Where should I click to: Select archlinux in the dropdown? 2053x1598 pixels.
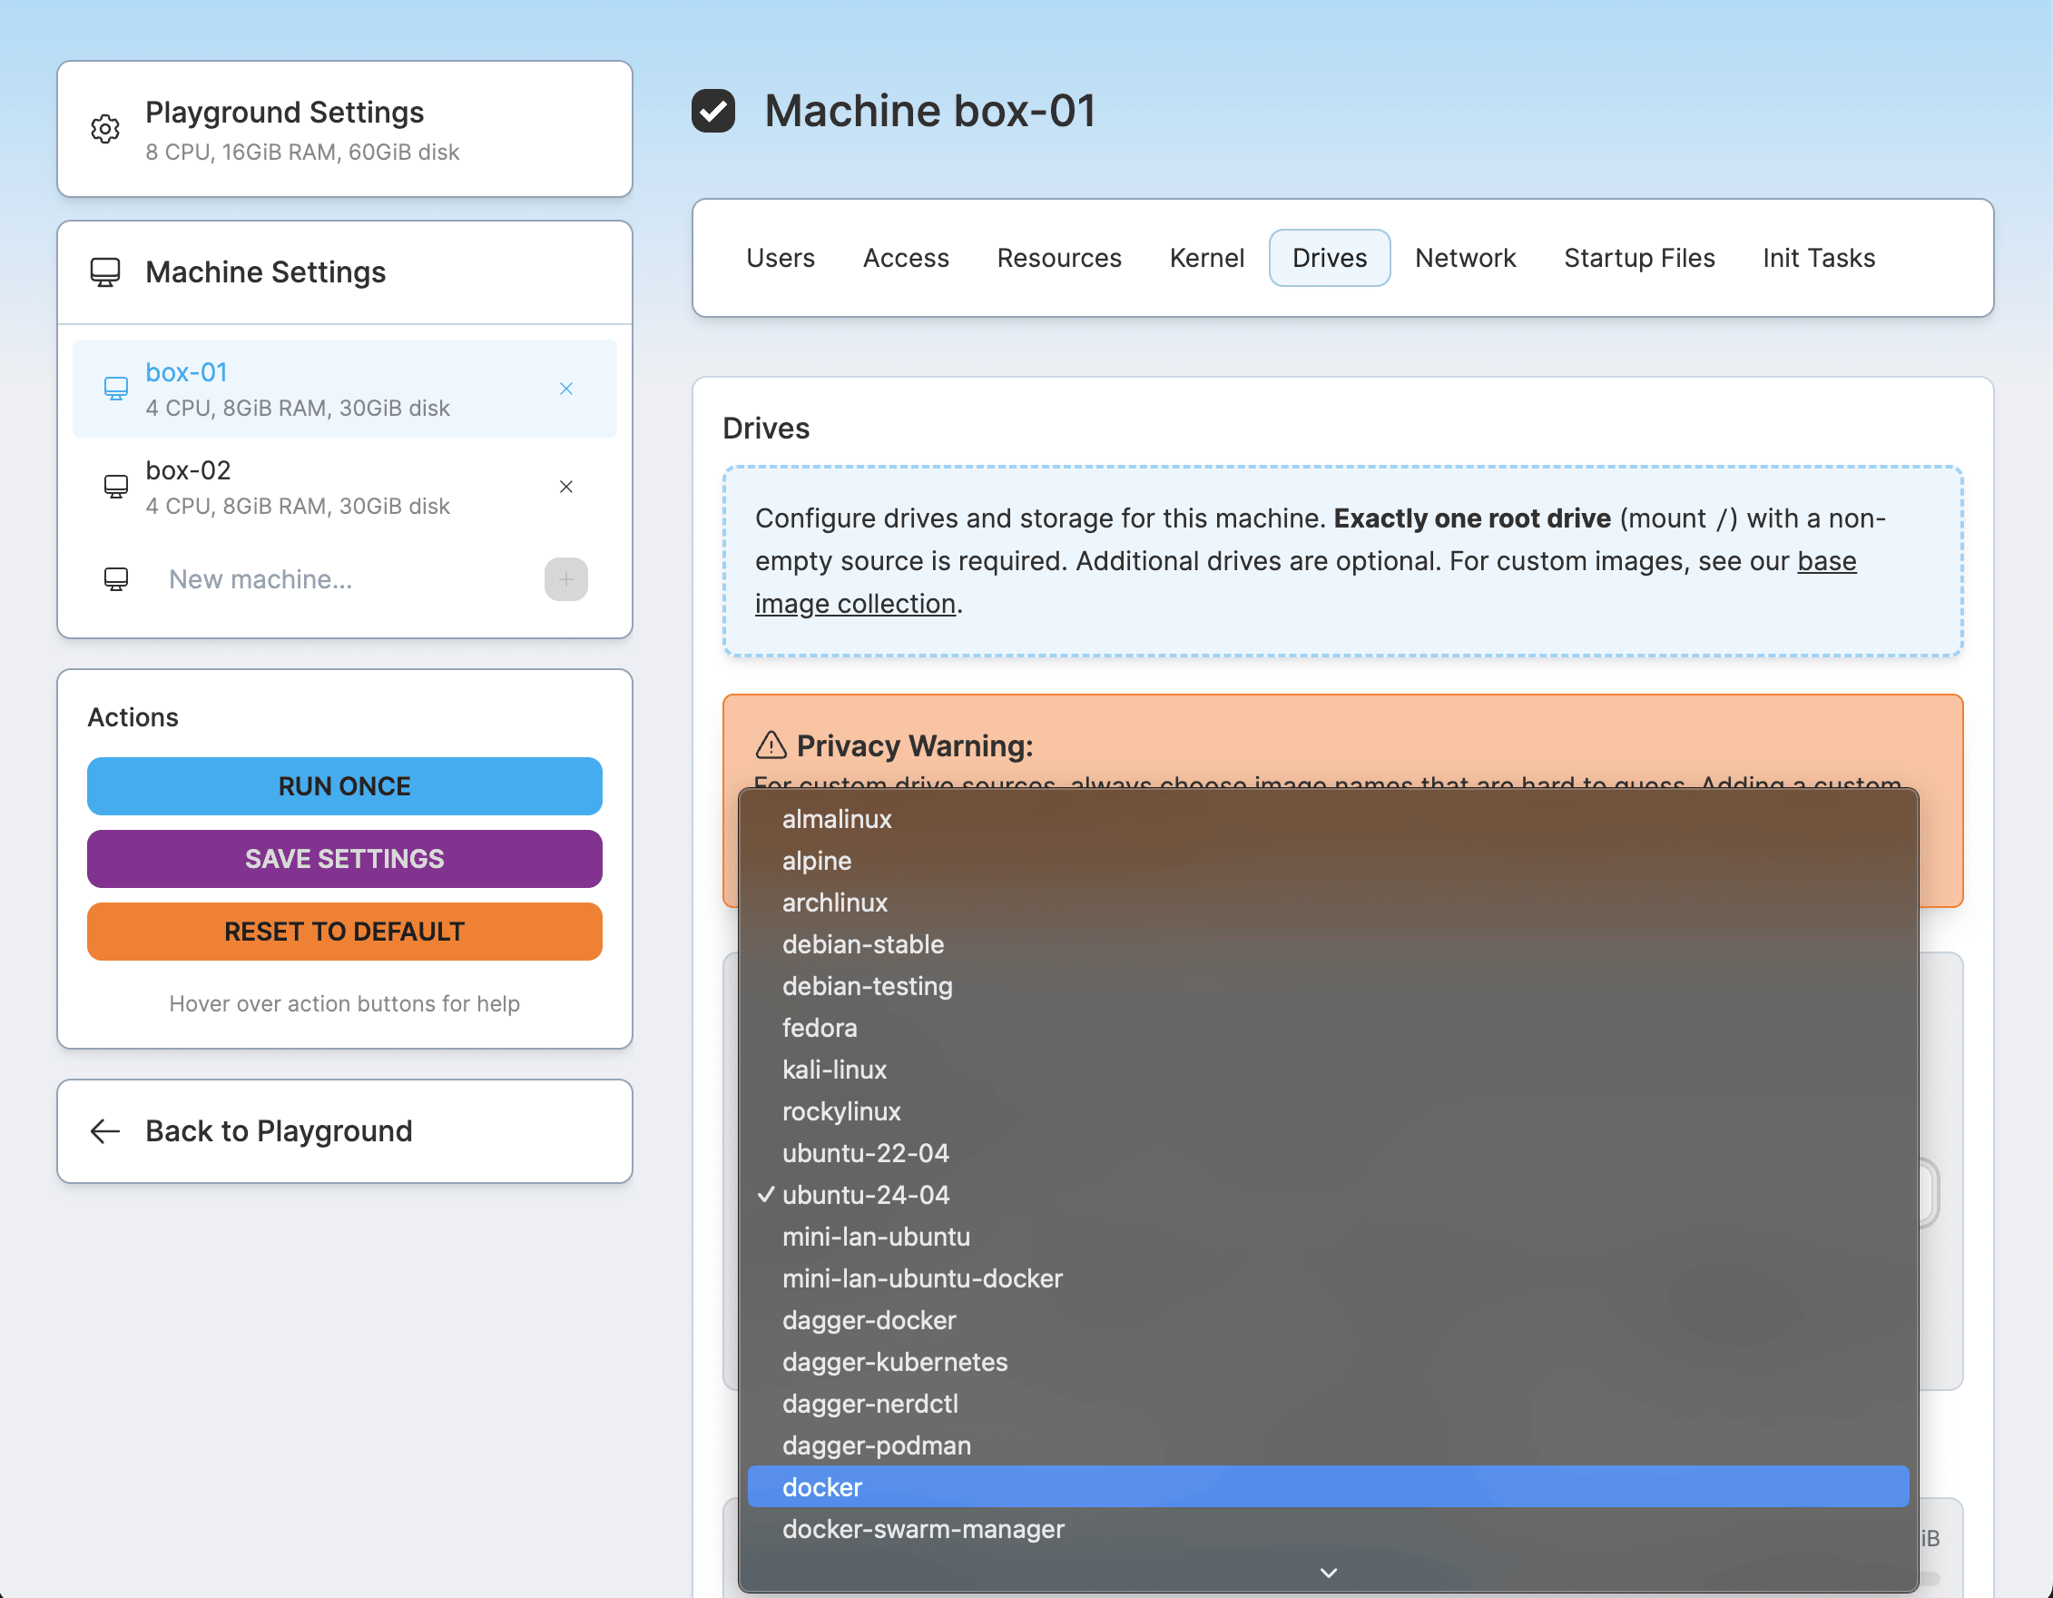(1327, 902)
